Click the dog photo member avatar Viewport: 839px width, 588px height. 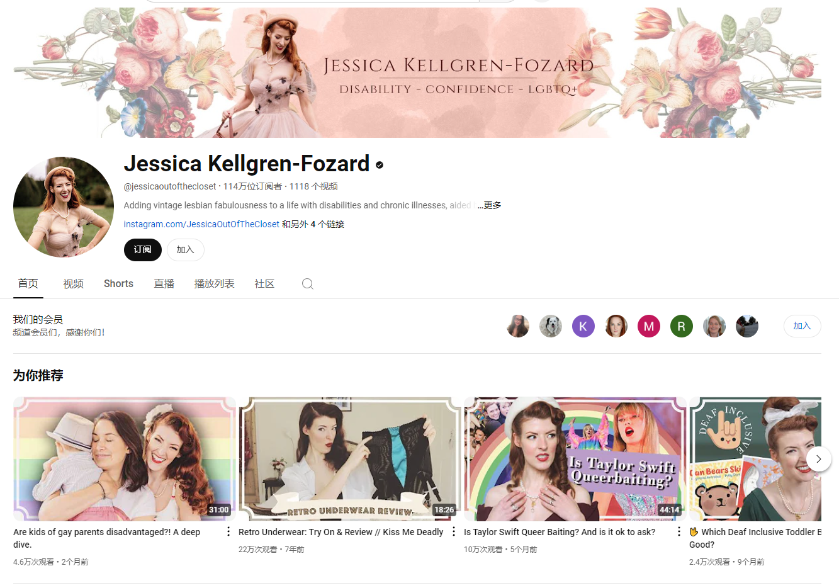pos(551,326)
